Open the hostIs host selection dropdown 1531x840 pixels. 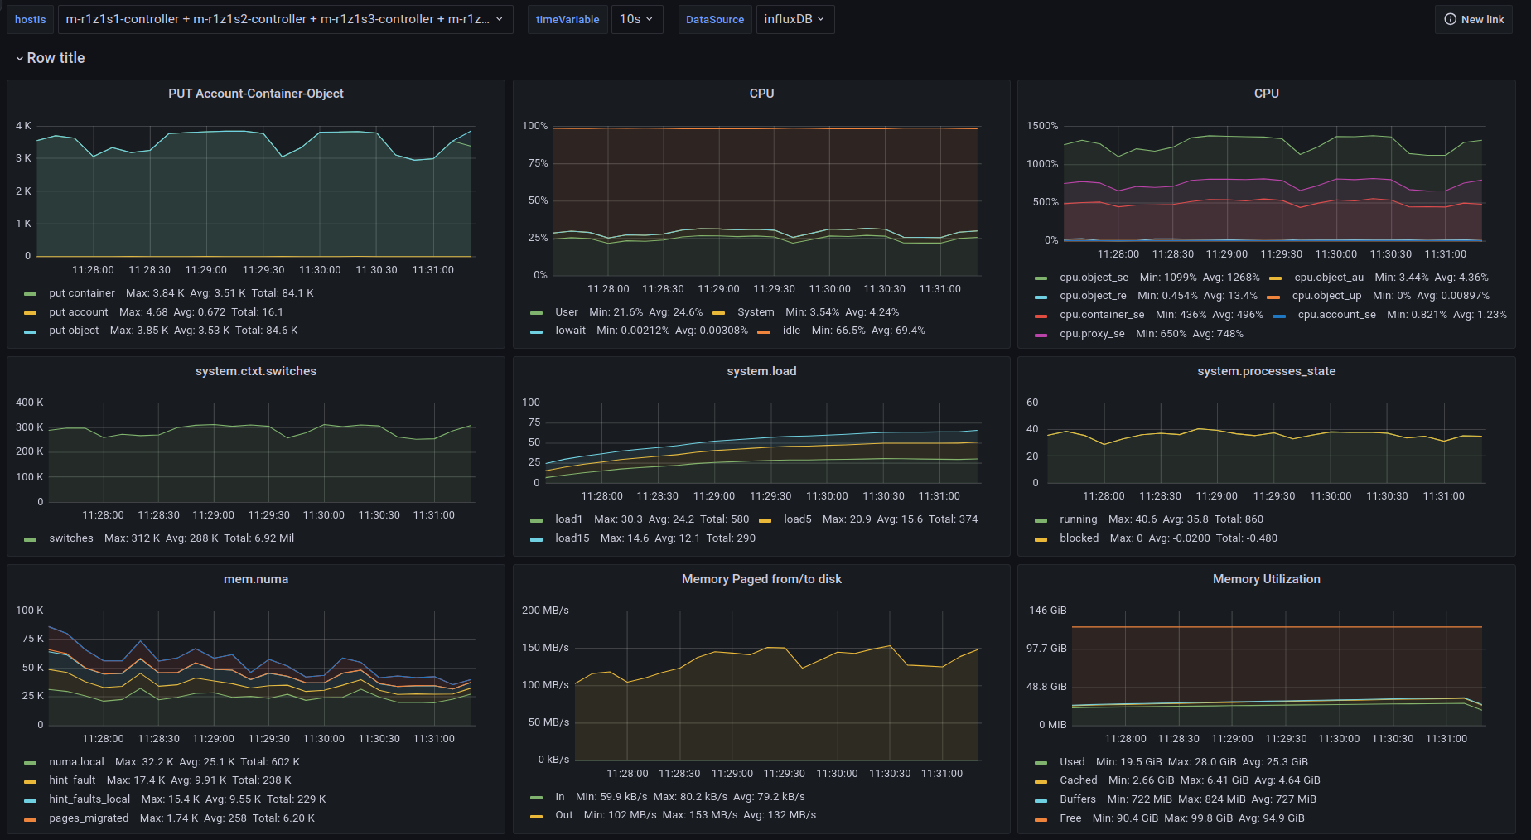[285, 19]
